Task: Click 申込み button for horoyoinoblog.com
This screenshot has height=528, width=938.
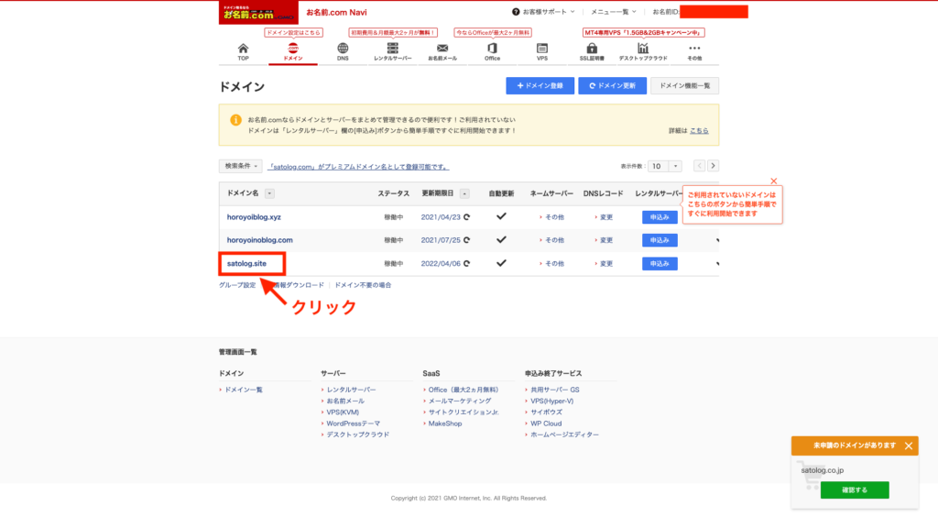Action: (x=660, y=240)
